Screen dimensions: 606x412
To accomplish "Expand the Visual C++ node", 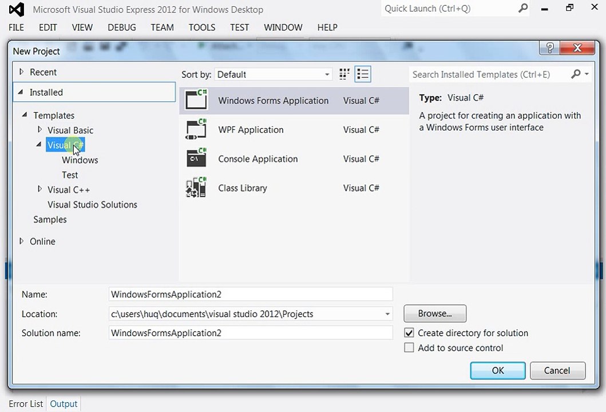I will tap(39, 189).
